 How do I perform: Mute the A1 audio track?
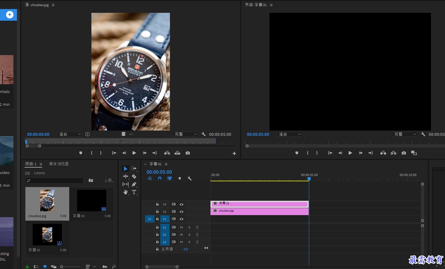(x=181, y=227)
